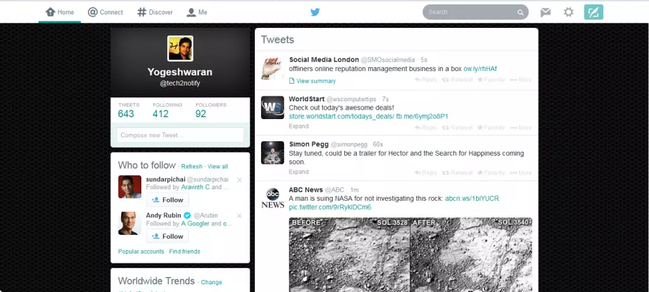Screen dimensions: 649x292
Task: Click the Twitter bird logo
Action: click(x=315, y=12)
